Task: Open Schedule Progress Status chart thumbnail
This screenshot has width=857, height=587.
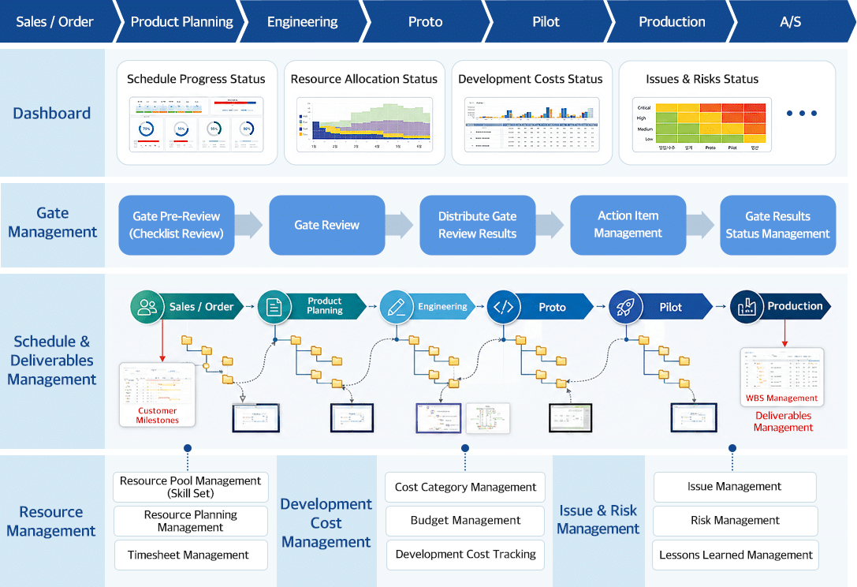Action: 197,125
